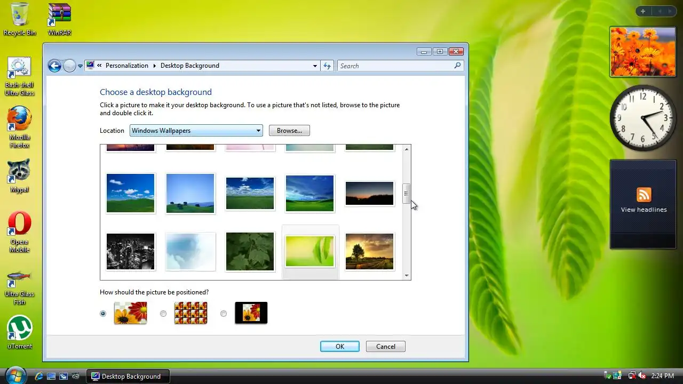Screen dimensions: 683x384
Task: Click the Desktop Background breadcrumb
Action: 190,66
